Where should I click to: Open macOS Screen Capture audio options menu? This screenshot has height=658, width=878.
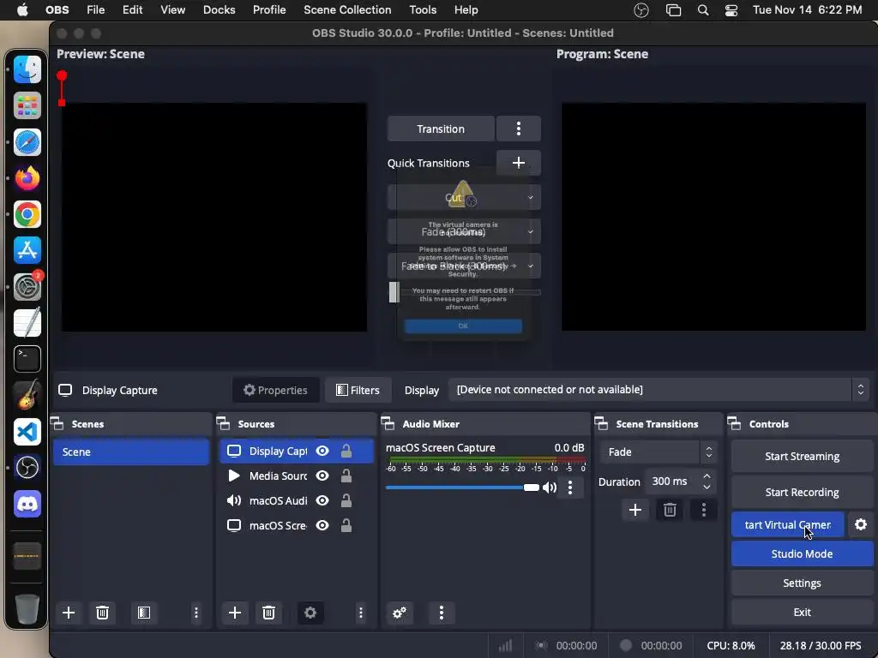pyautogui.click(x=570, y=488)
